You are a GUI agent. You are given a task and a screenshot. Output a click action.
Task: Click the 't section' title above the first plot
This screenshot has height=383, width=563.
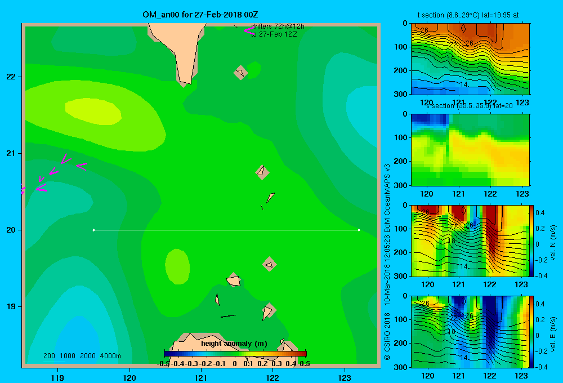(468, 15)
